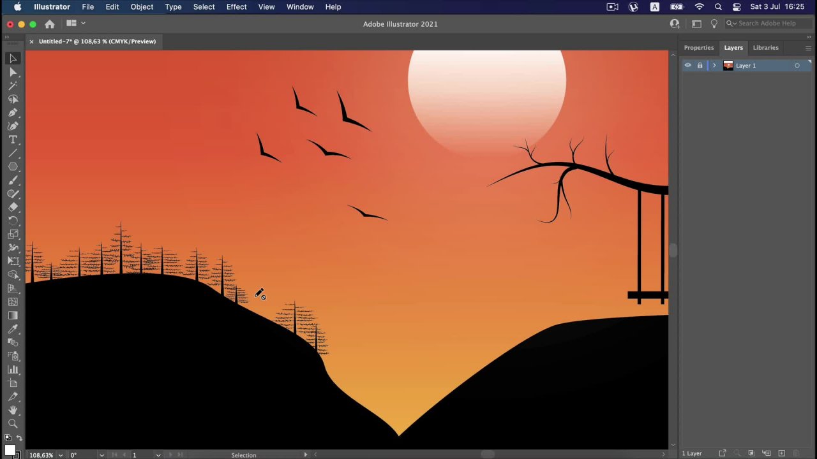Toggle the lock on Layer 1

700,66
